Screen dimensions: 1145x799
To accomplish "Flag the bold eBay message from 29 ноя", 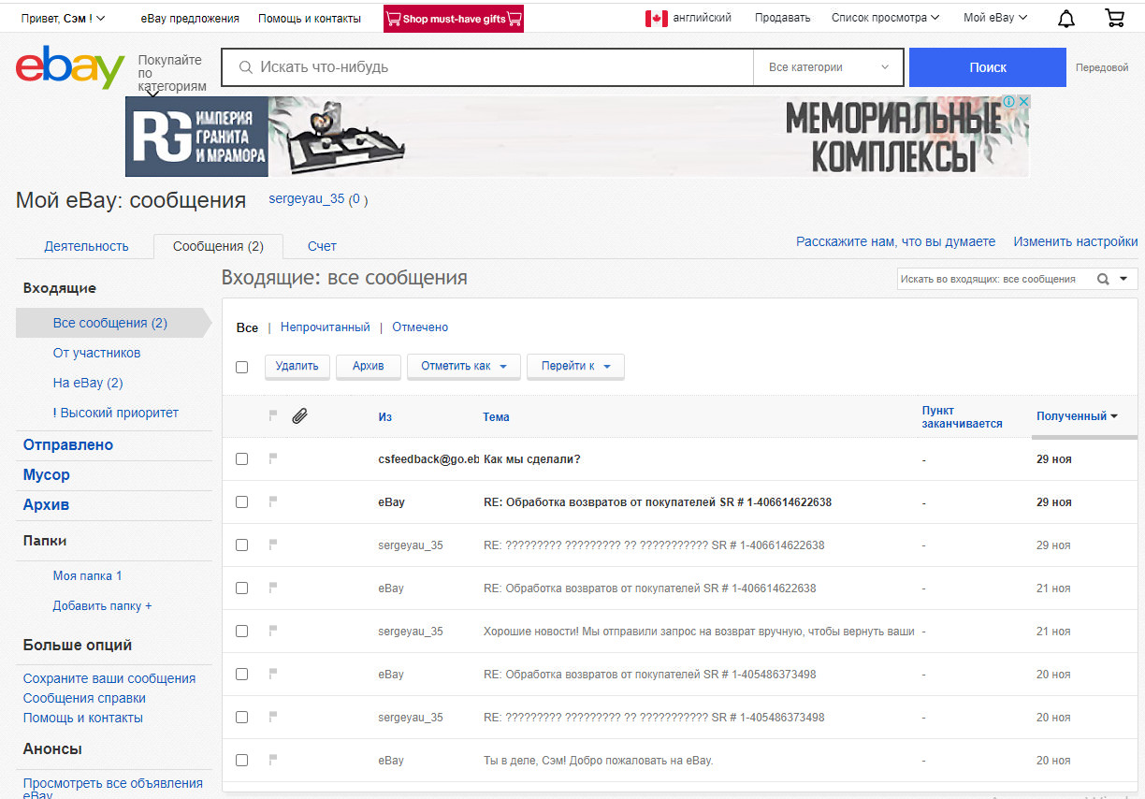I will point(273,501).
